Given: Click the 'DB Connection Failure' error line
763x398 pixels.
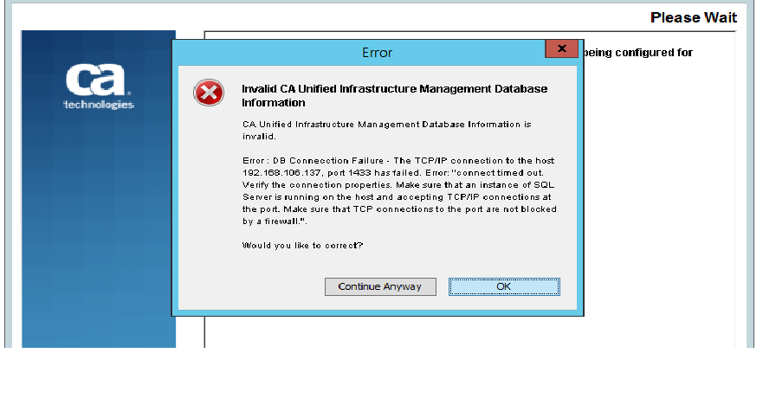Looking at the screenshot, I should [x=398, y=160].
